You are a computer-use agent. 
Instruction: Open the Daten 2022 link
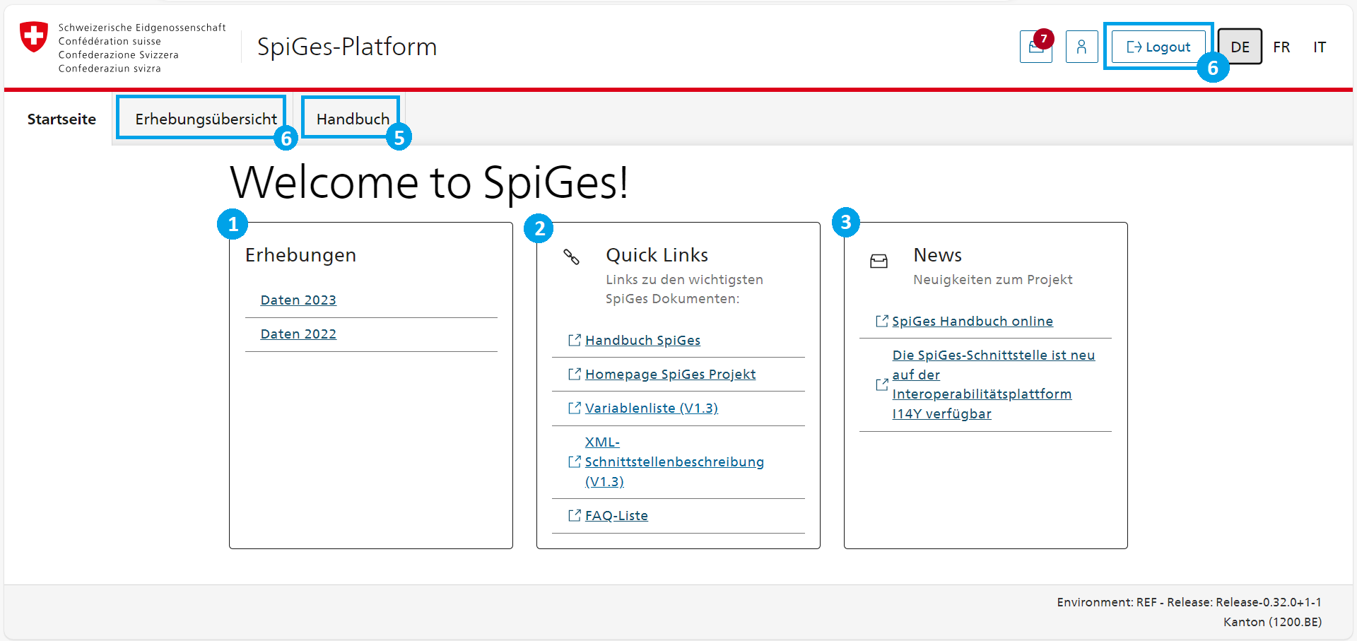coord(298,334)
